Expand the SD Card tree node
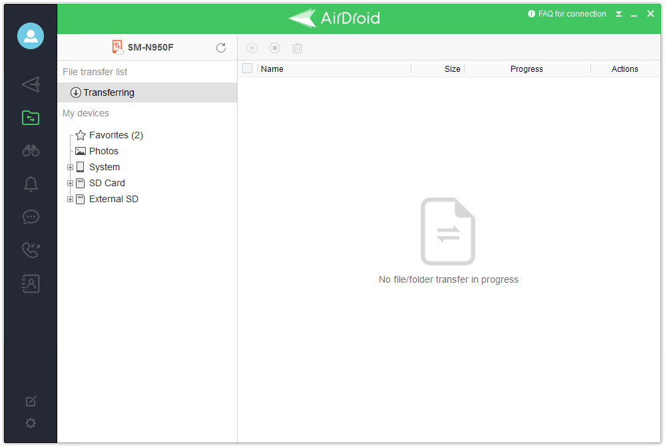The height and width of the screenshot is (447, 665). coord(70,183)
